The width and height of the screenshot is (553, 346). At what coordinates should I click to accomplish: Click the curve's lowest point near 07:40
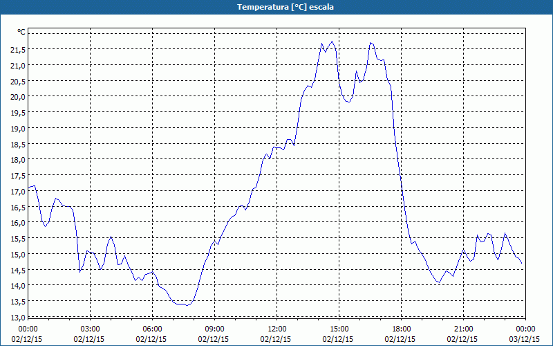point(187,305)
